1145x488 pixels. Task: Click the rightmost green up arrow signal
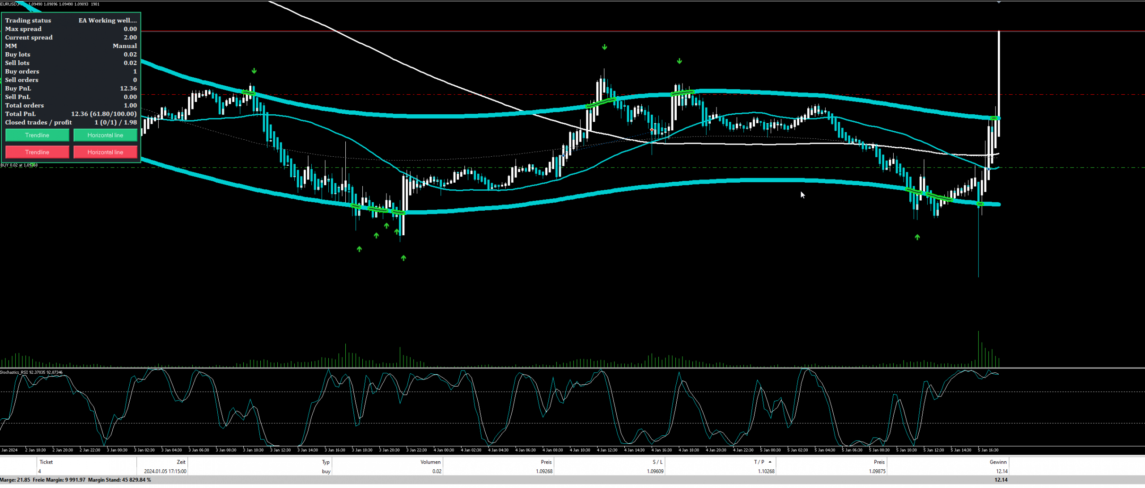(x=917, y=238)
